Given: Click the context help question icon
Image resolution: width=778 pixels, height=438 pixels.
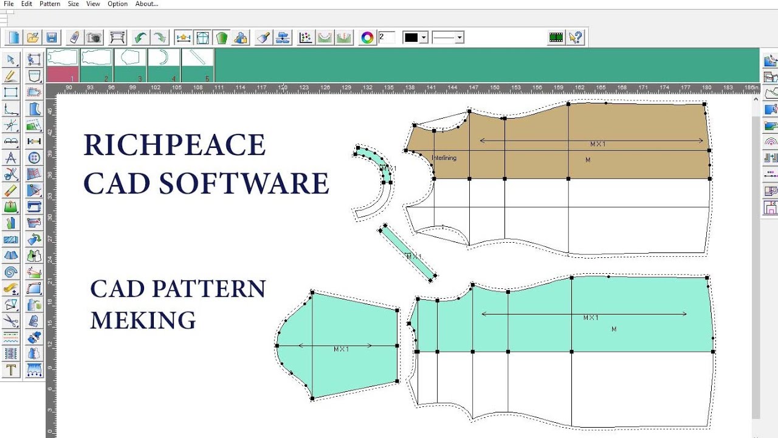Looking at the screenshot, I should tap(575, 38).
